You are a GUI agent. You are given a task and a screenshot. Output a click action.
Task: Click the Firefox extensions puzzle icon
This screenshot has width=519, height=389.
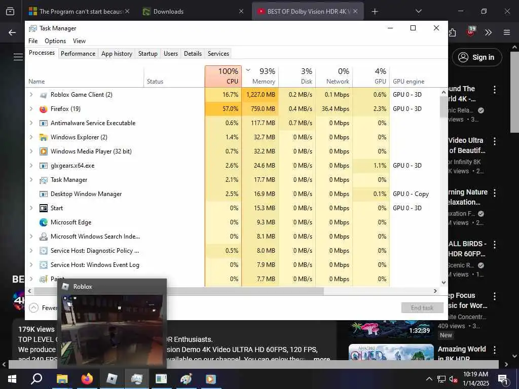pyautogui.click(x=453, y=32)
